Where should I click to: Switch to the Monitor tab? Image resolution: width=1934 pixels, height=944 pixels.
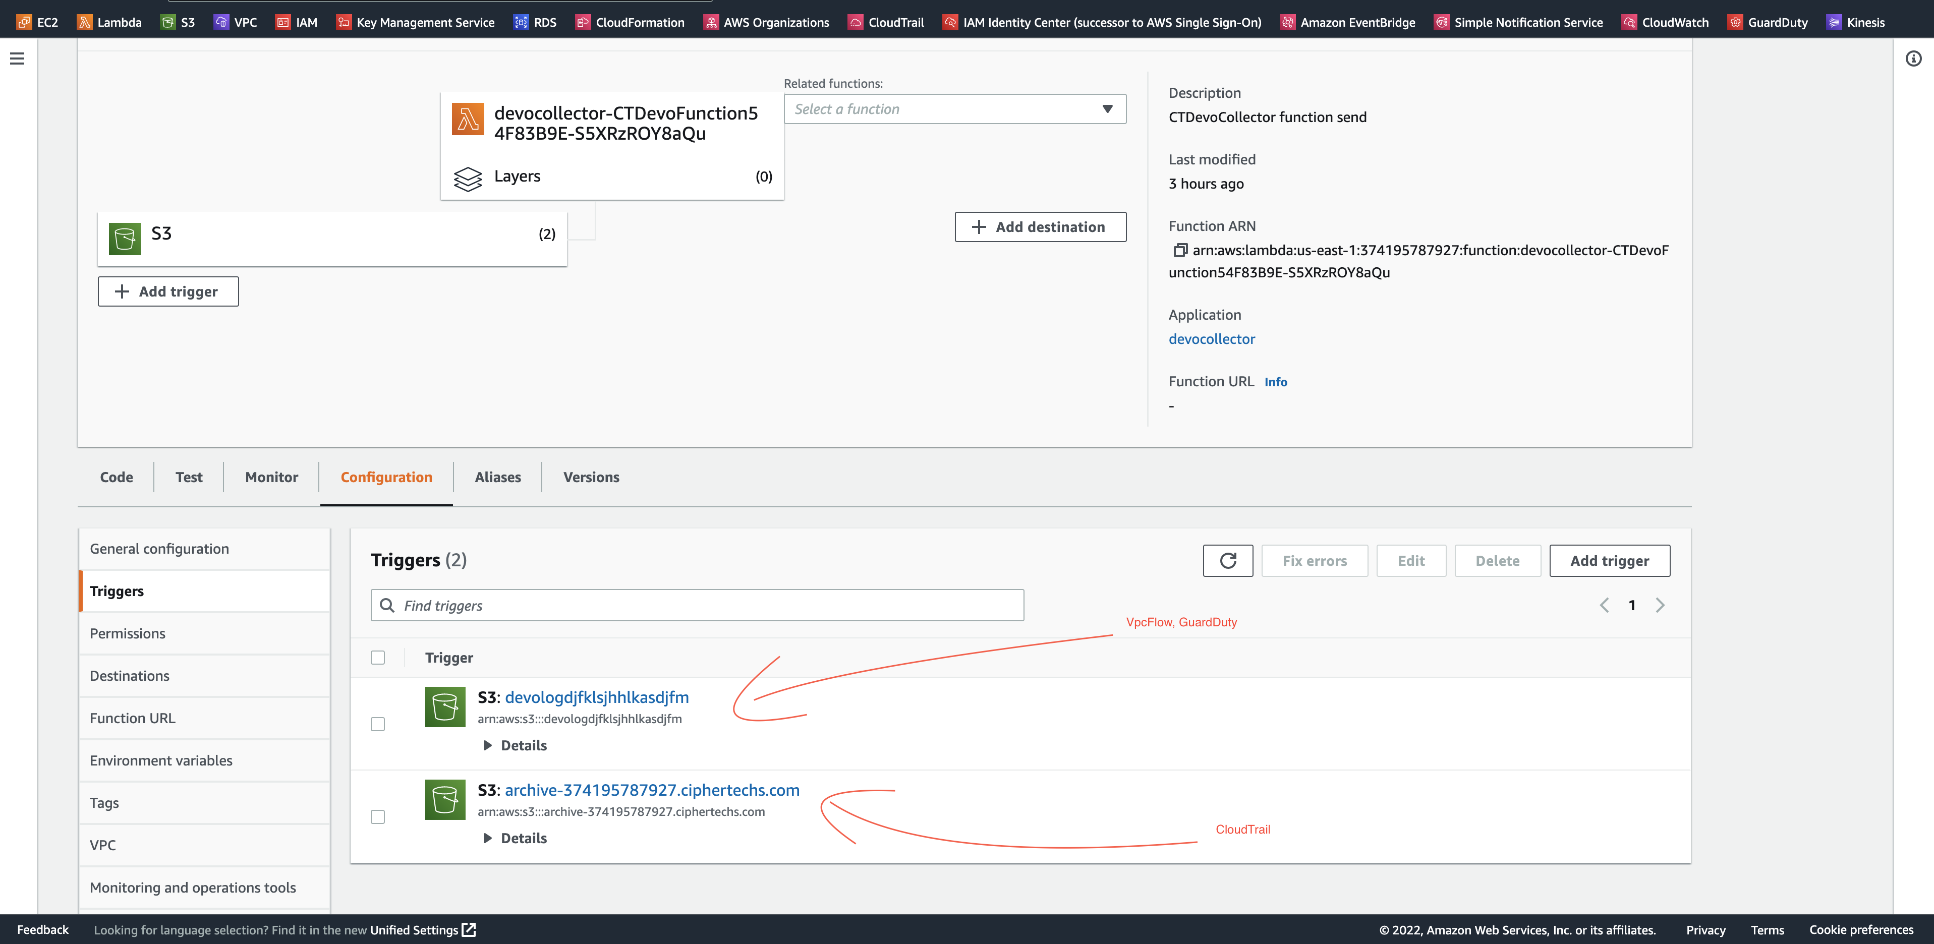[x=271, y=477]
